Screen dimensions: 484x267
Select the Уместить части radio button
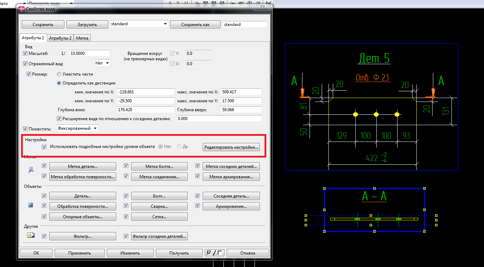[59, 74]
